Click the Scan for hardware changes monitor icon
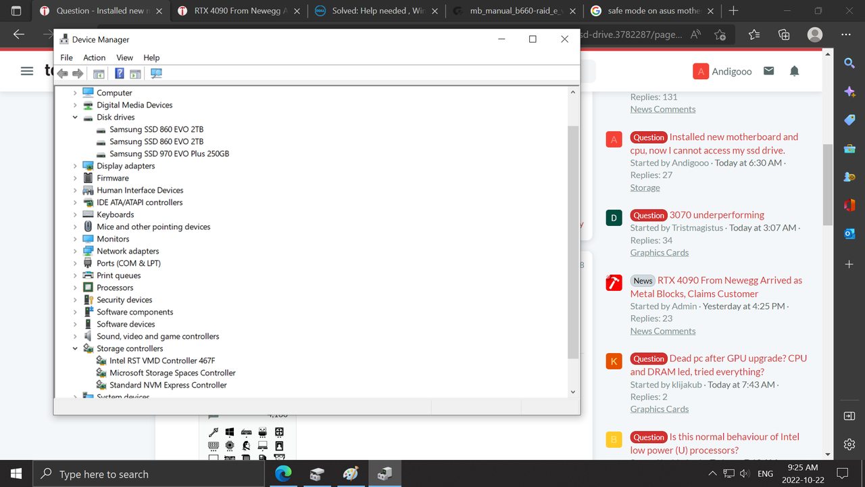Screen dimensions: 865x487 [x=156, y=74]
